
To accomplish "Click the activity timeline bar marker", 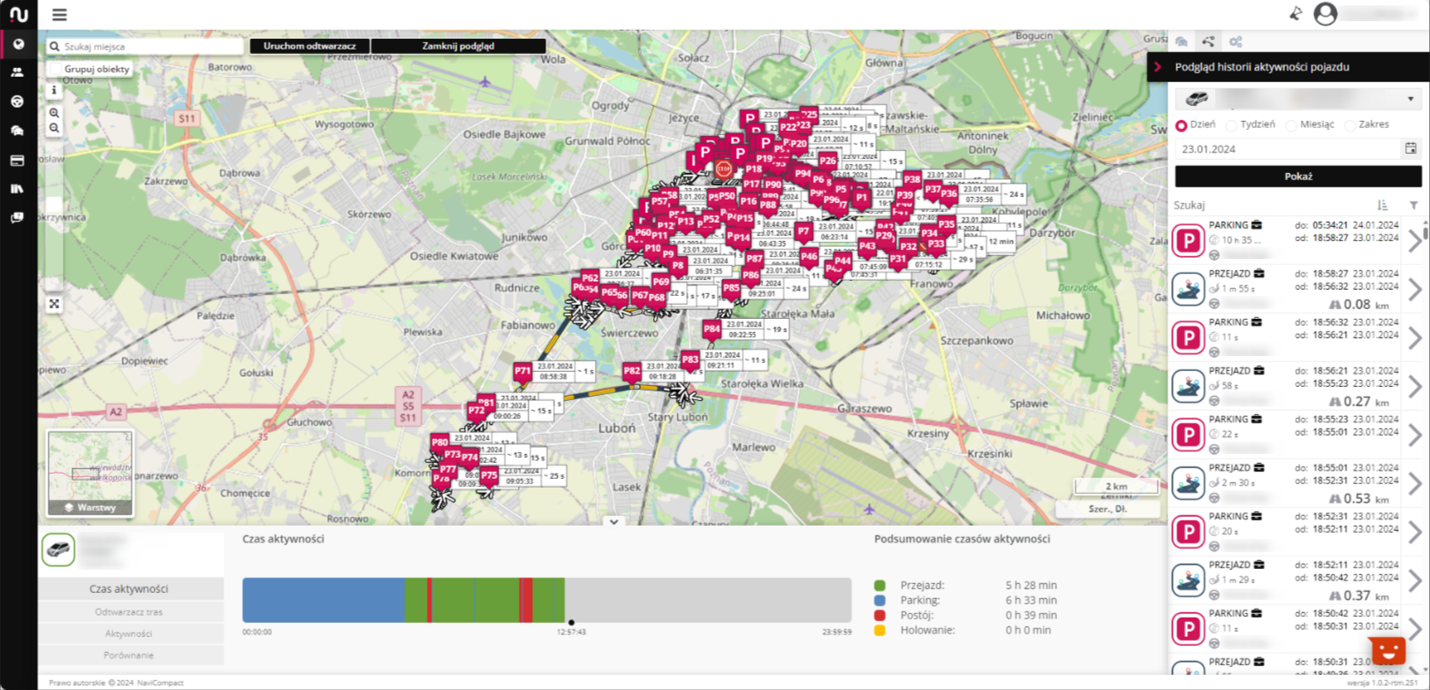I will pyautogui.click(x=571, y=622).
